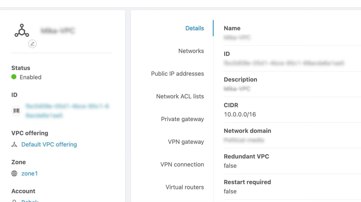
Task: Switch to the Details tab
Action: pyautogui.click(x=194, y=28)
